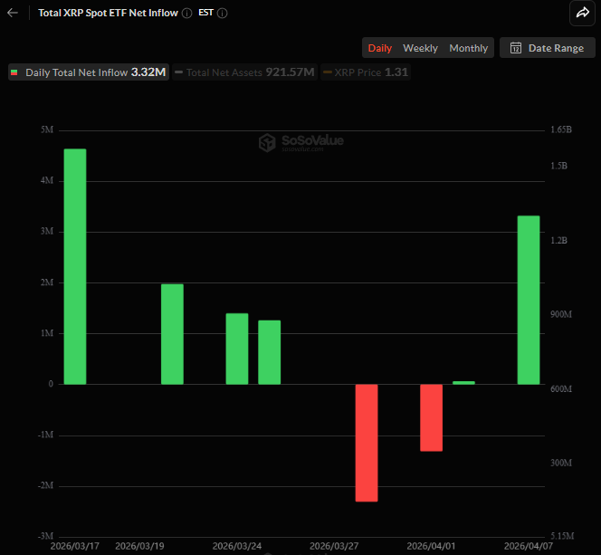The height and width of the screenshot is (555, 601).
Task: Click the red bar at 2026/04/01
Action: pos(431,417)
